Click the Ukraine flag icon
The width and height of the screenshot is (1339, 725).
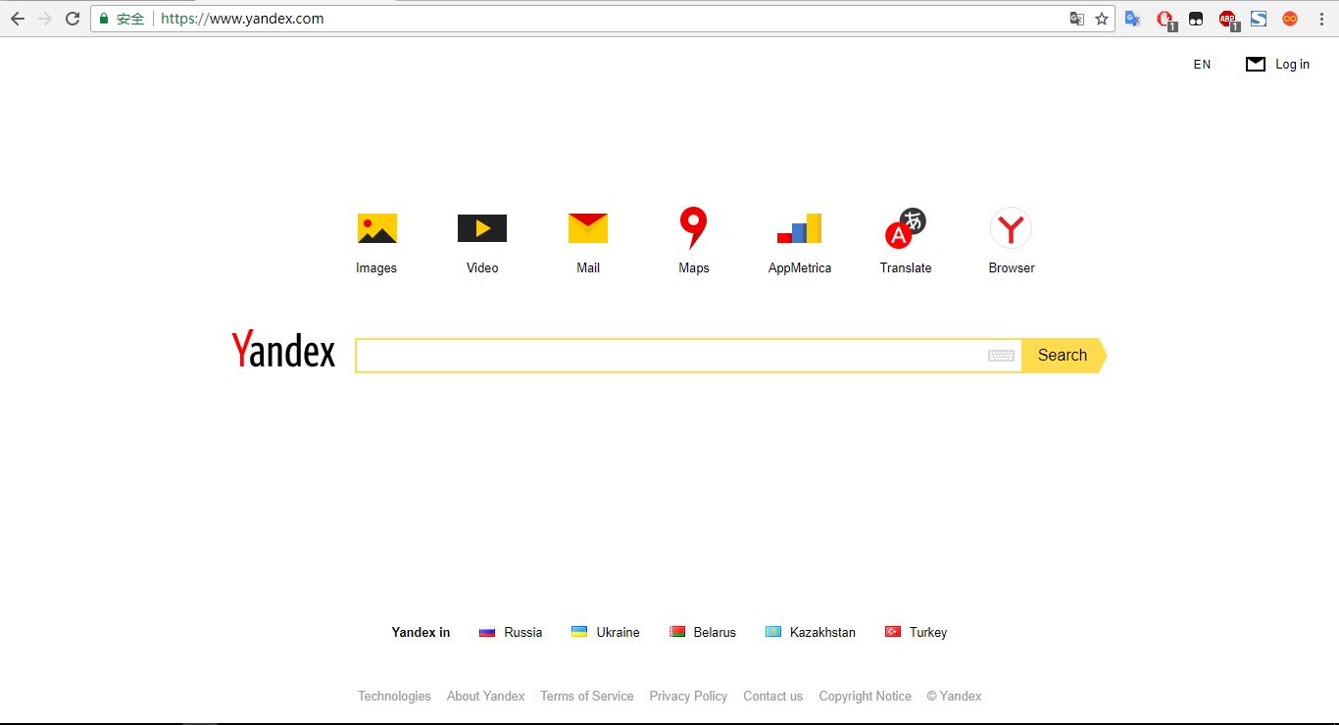[579, 632]
